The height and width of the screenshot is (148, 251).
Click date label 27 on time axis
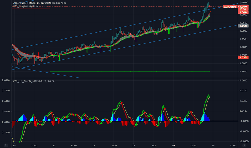(94, 145)
